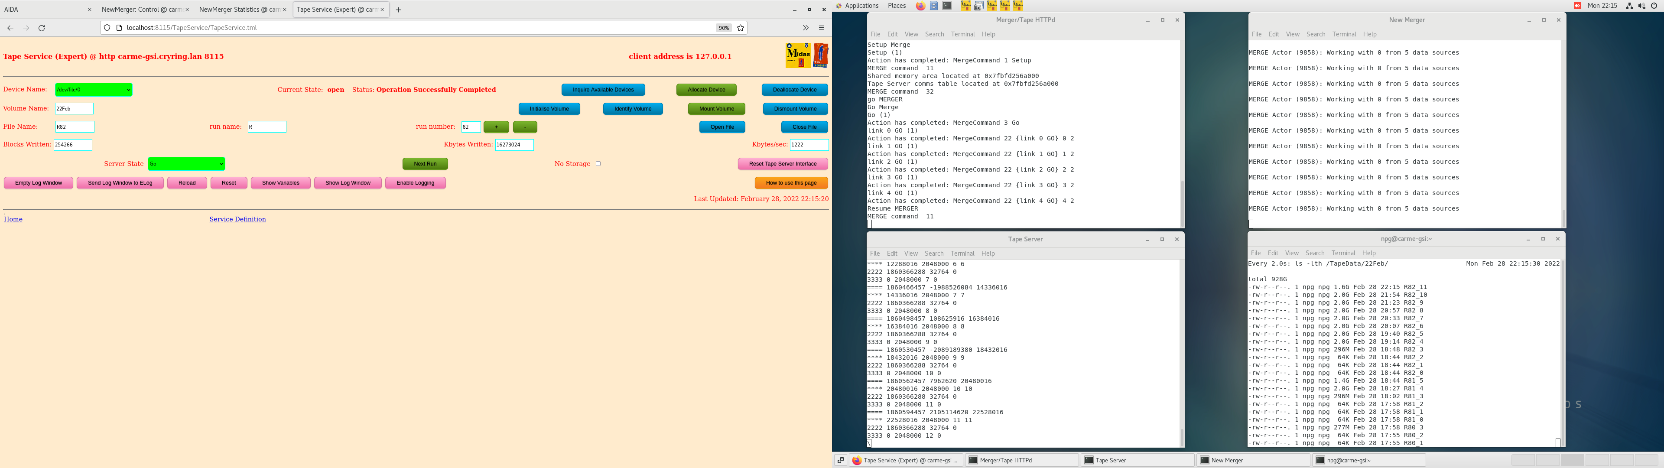The width and height of the screenshot is (1664, 468).
Task: Increment run number with + button
Action: [496, 127]
